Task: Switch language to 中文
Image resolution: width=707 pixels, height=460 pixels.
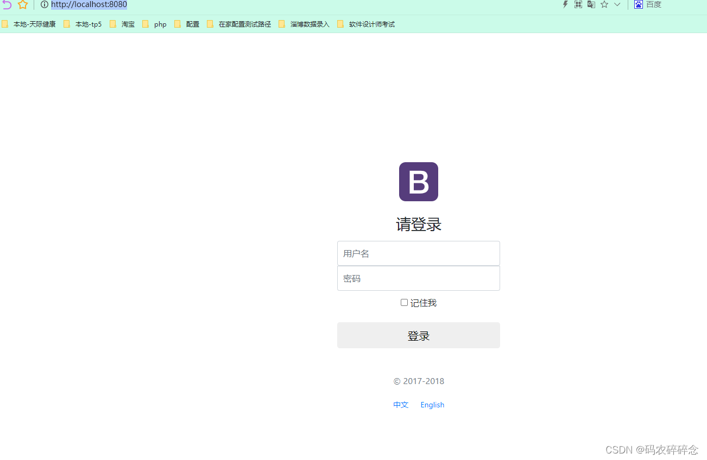Action: (401, 405)
